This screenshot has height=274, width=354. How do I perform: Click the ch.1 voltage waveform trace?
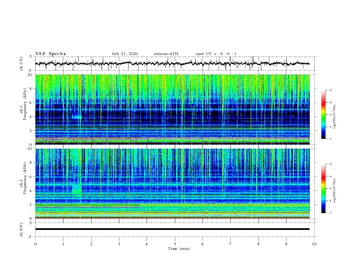[172, 64]
